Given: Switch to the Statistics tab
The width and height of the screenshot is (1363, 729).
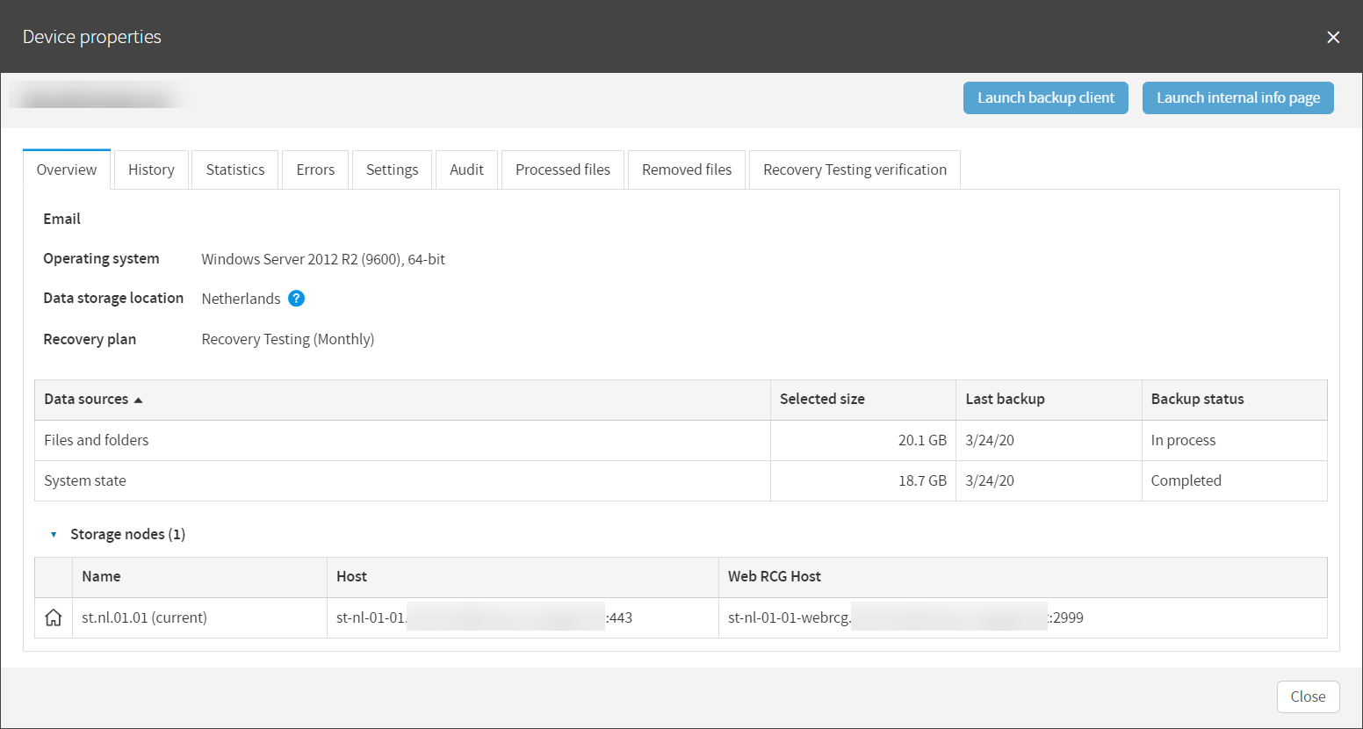Looking at the screenshot, I should click(234, 170).
